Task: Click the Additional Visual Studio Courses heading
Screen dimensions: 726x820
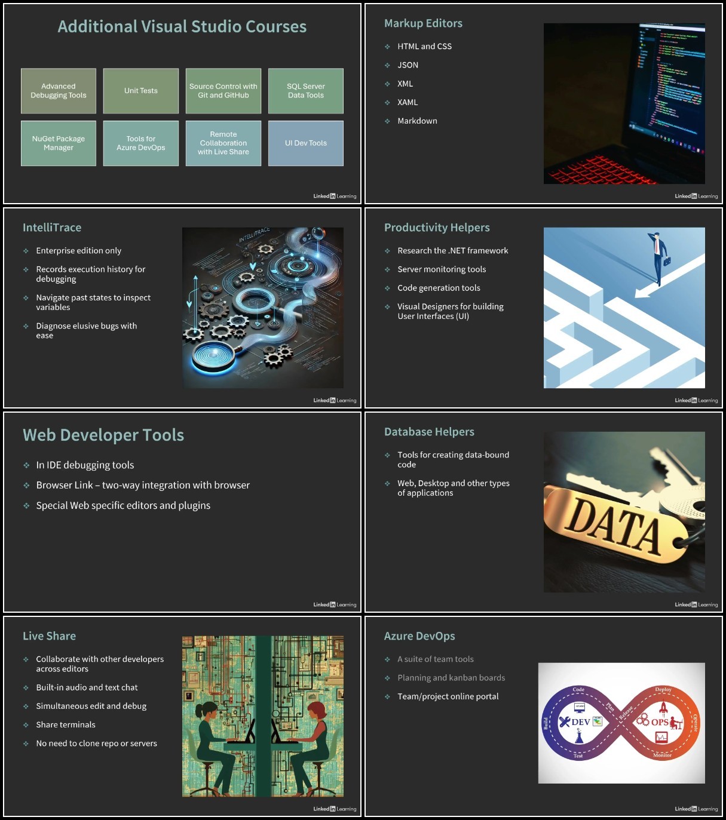Action: pyautogui.click(x=182, y=27)
